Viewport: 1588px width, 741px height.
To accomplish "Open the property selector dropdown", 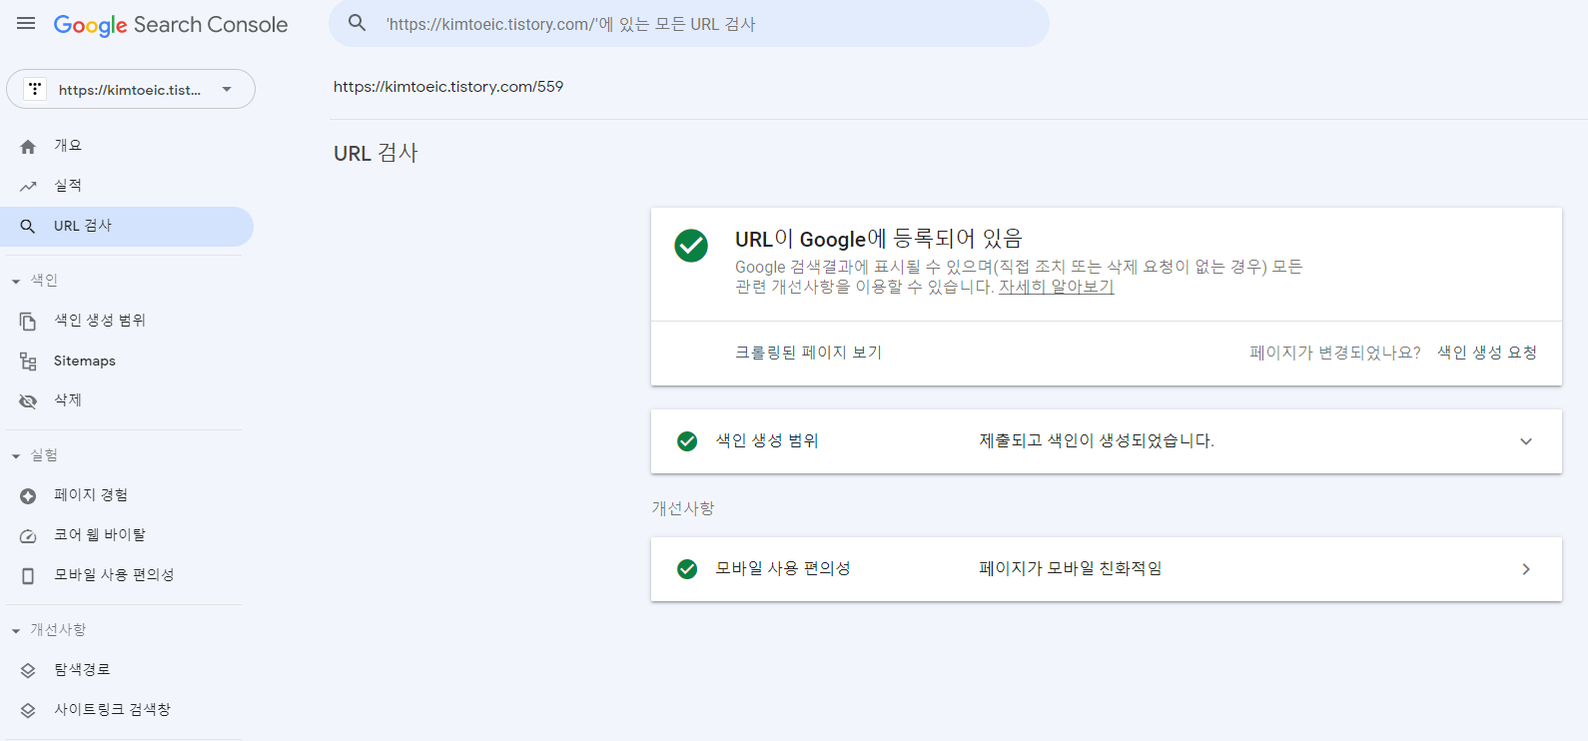I will [x=131, y=89].
